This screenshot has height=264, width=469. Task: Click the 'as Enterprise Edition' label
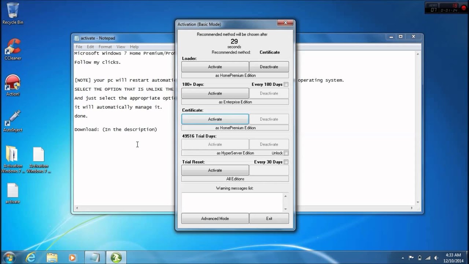click(235, 102)
